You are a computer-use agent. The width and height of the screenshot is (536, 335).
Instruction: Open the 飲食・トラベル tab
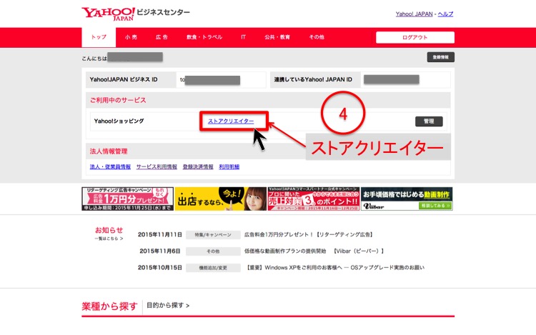(204, 37)
